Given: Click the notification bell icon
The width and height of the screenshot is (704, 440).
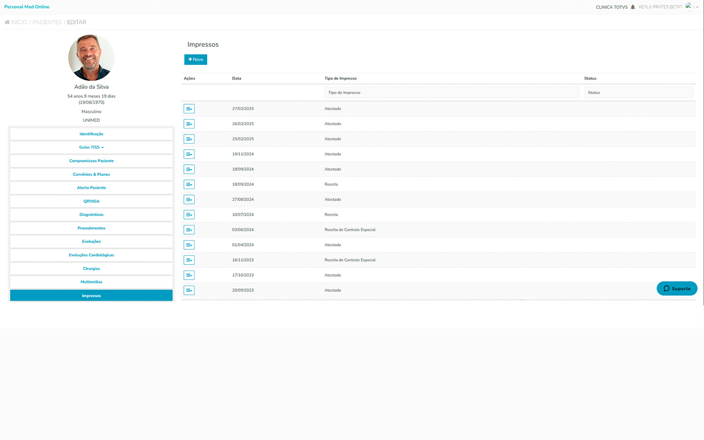Looking at the screenshot, I should pos(633,7).
